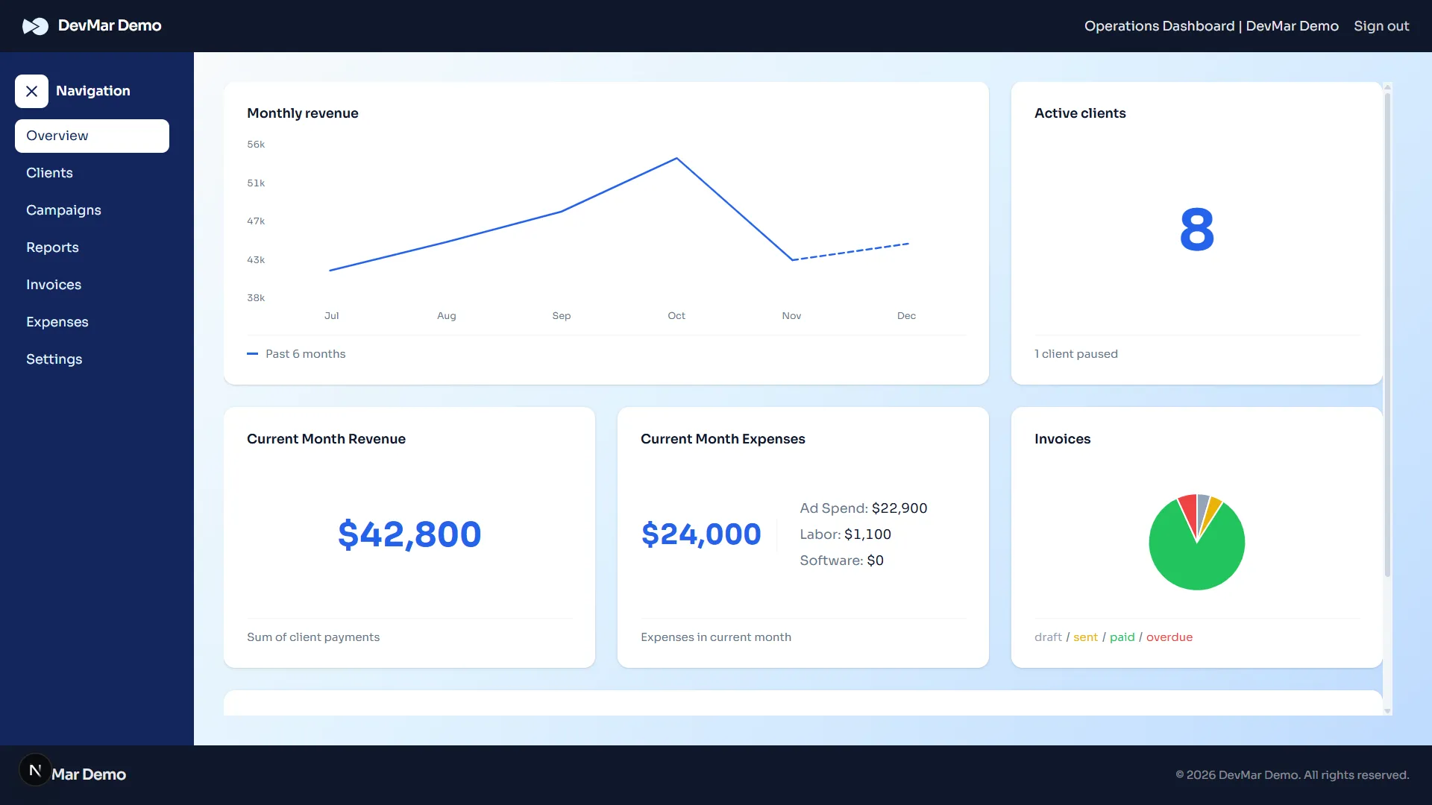The width and height of the screenshot is (1432, 805).
Task: Open the 'Reports' section
Action: coord(52,247)
